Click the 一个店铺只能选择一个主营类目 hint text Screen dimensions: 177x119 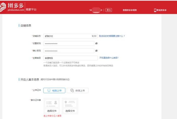[61, 63]
